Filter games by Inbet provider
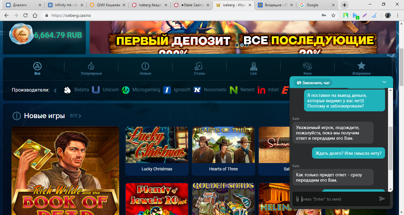Viewport: 404px width, 215px height. point(268,90)
